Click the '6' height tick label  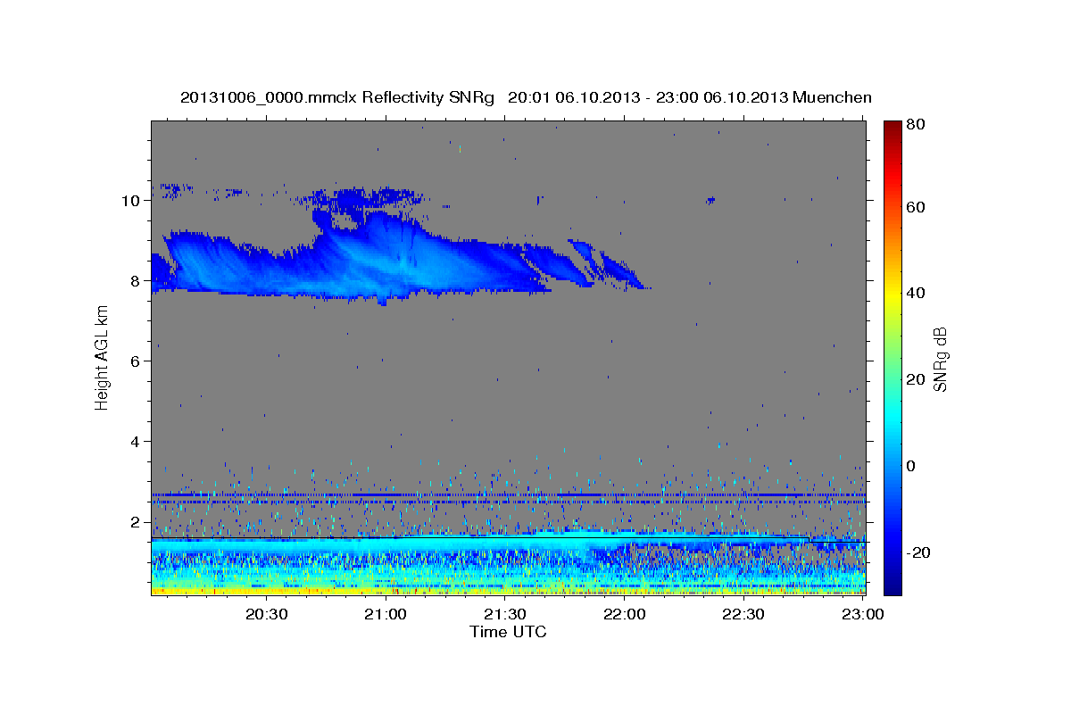tap(136, 361)
